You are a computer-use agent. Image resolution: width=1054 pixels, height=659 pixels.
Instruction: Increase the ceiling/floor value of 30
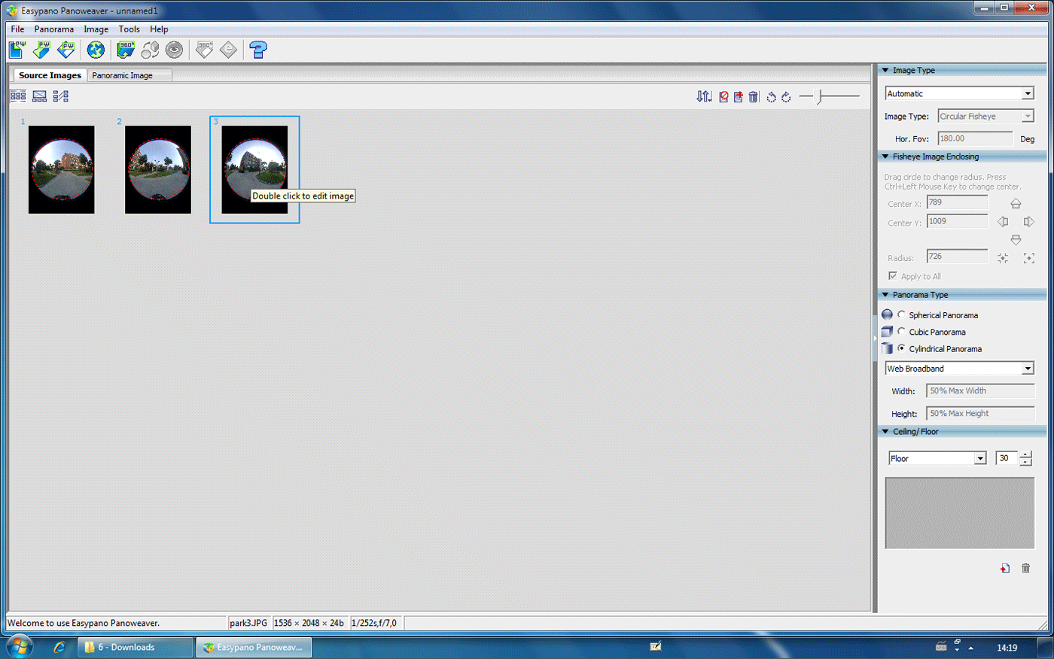tap(1025, 454)
